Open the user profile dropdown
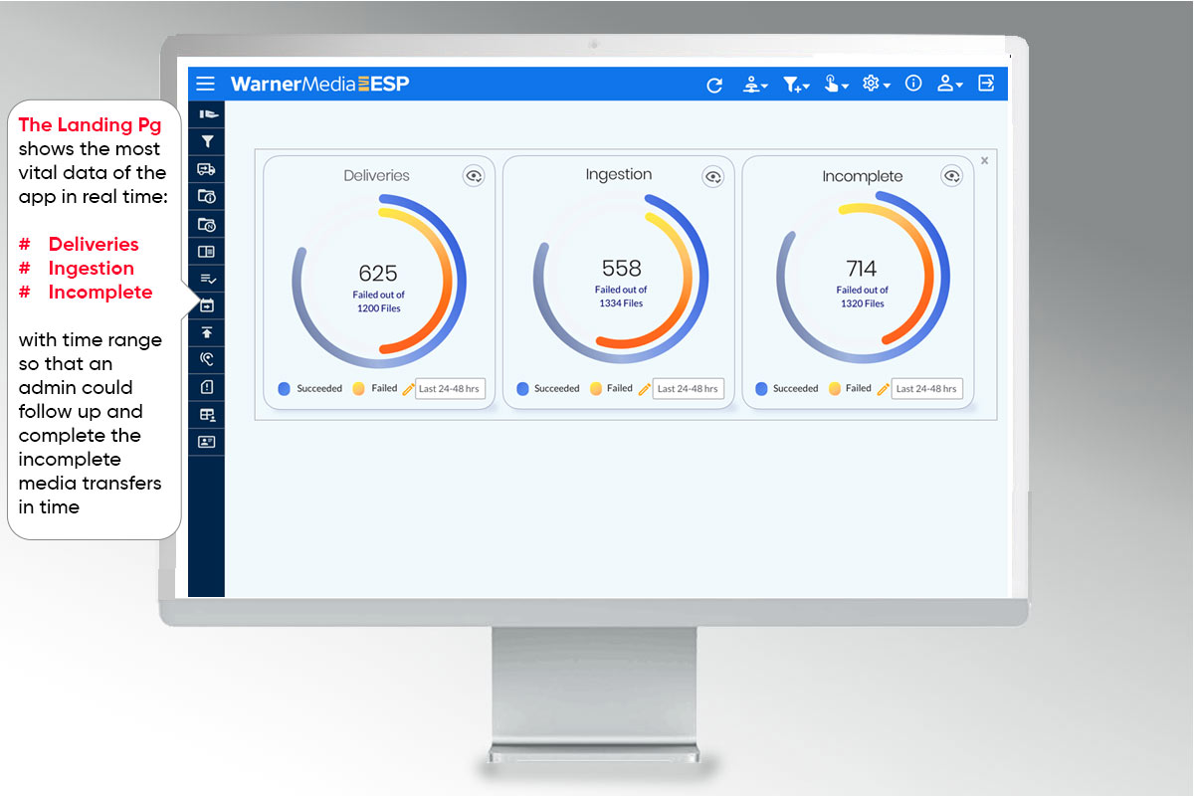Image resolution: width=1194 pixels, height=796 pixels. point(949,85)
